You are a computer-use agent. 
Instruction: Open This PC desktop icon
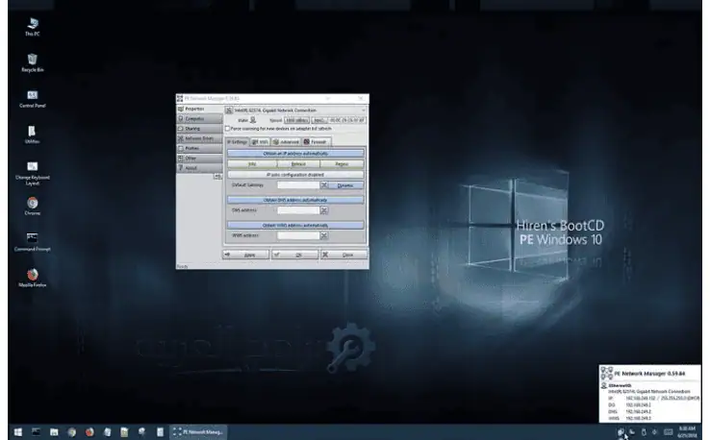pyautogui.click(x=32, y=27)
